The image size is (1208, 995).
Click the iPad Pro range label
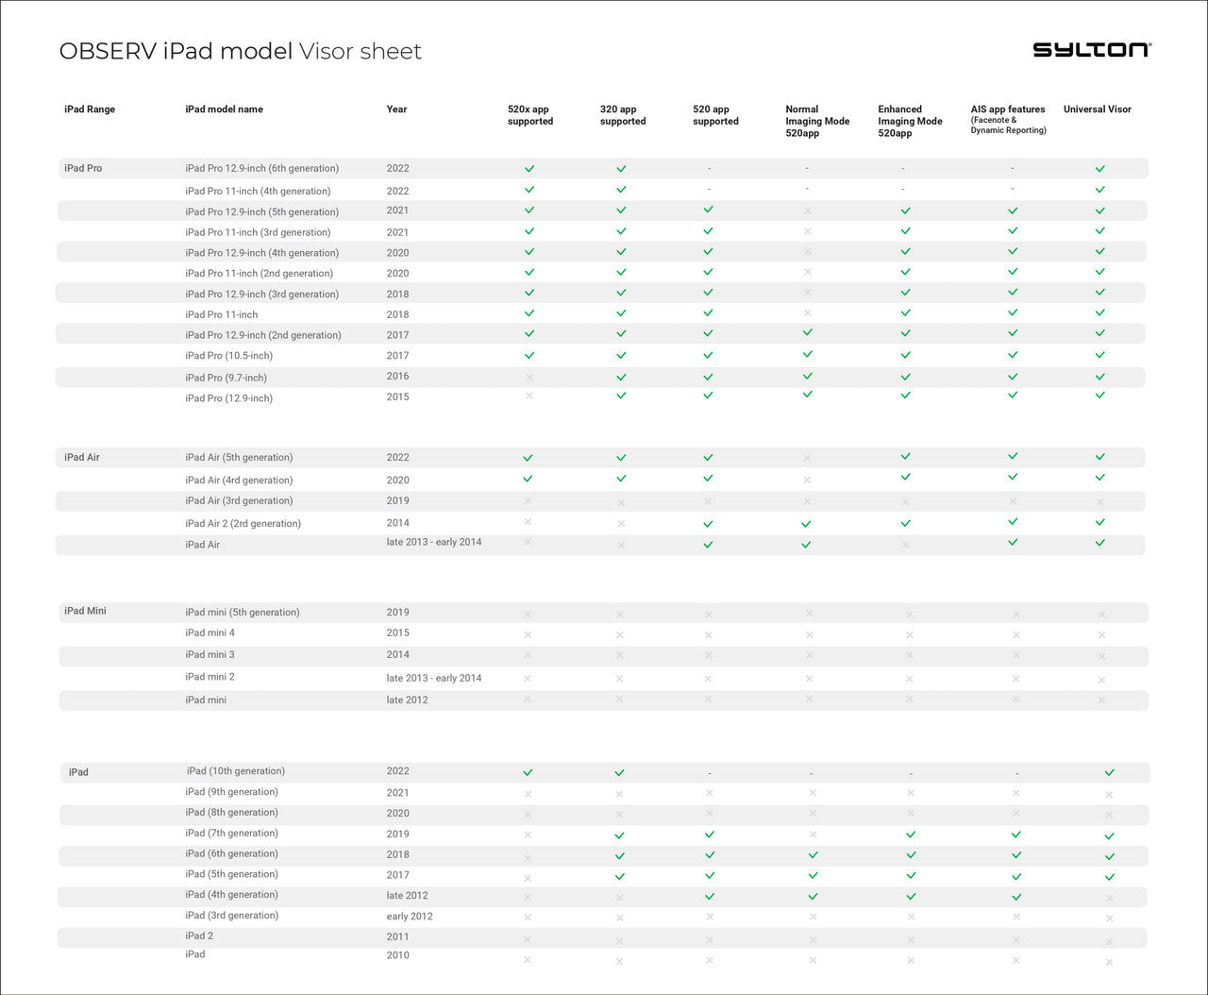click(83, 169)
